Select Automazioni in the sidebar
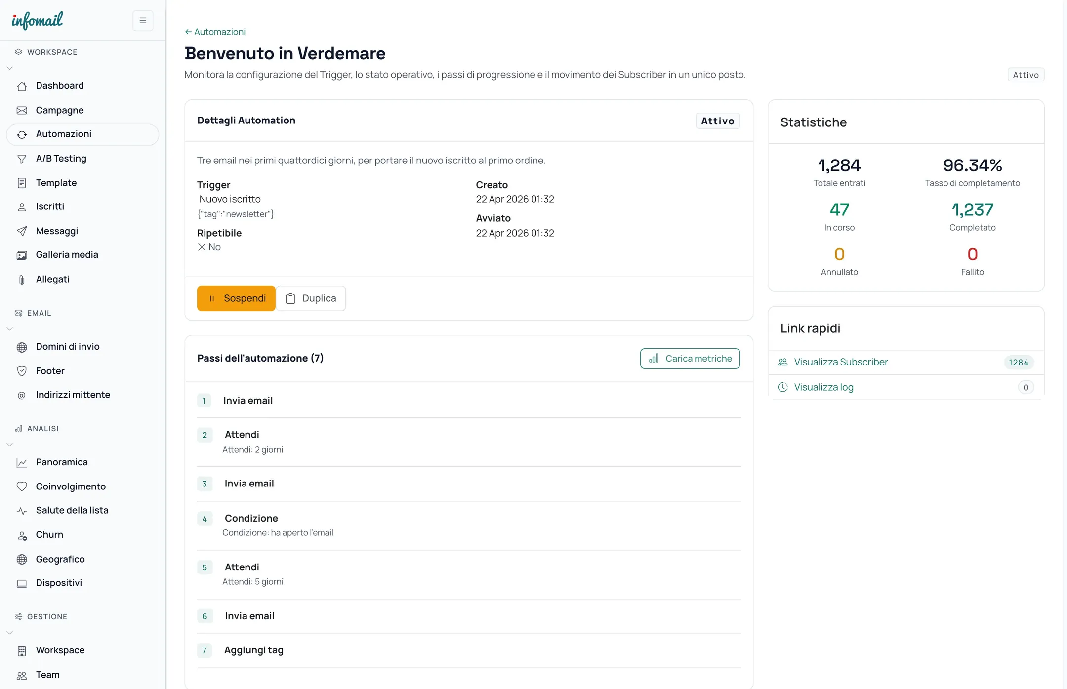Image resolution: width=1067 pixels, height=689 pixels. pos(82,134)
